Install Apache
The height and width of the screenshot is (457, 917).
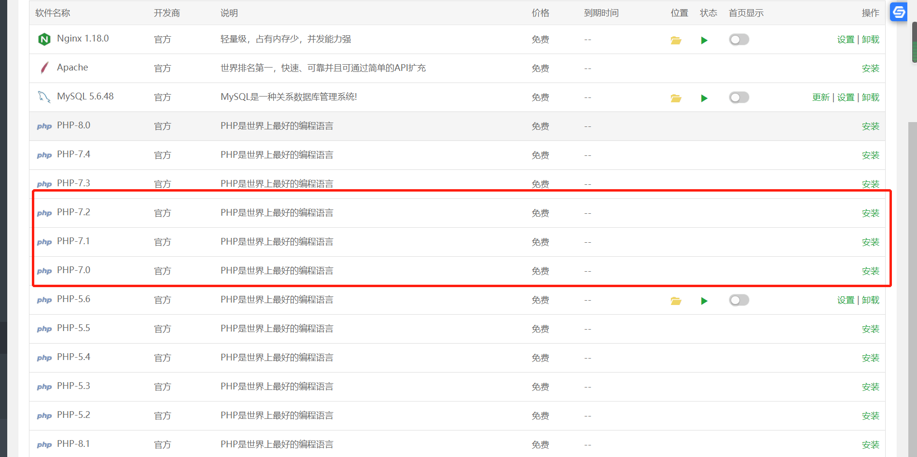[x=871, y=69]
